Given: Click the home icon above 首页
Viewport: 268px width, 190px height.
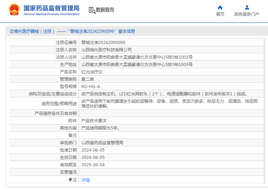Looking at the screenshot, I should [x=220, y=7].
